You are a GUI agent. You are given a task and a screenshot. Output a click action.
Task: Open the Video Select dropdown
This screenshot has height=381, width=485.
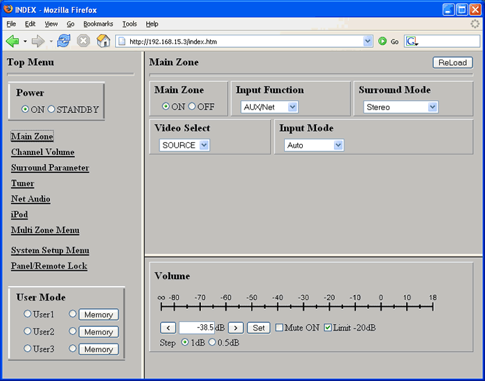[185, 145]
